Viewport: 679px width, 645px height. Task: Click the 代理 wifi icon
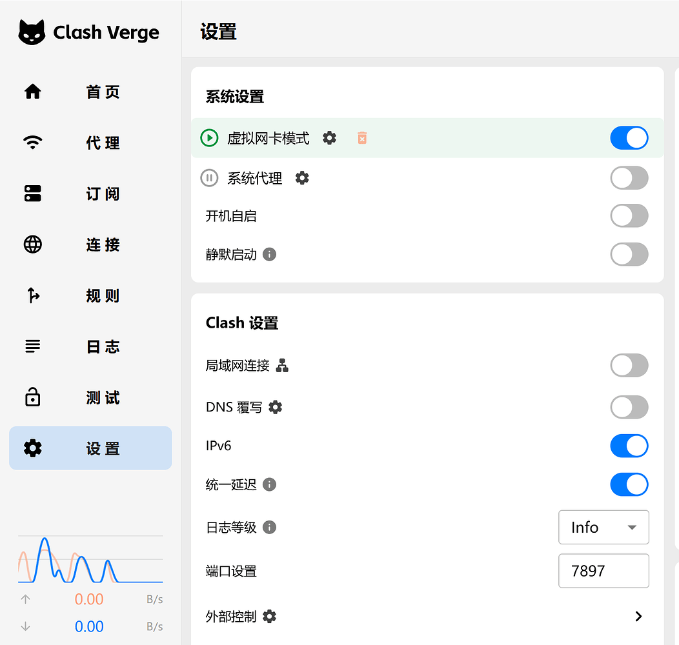point(33,143)
